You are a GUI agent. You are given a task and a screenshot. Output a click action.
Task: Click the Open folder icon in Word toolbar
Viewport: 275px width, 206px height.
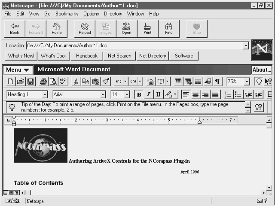pyautogui.click(x=21, y=82)
